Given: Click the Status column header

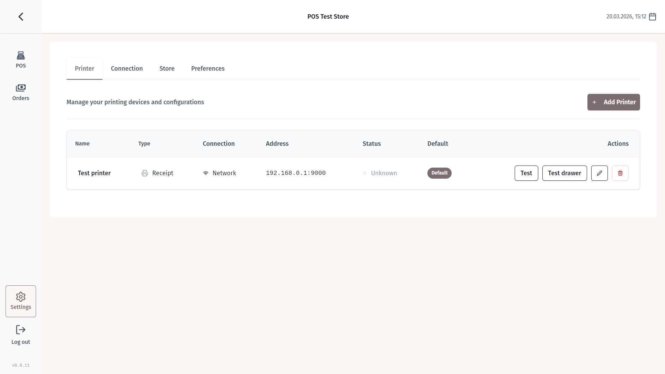Looking at the screenshot, I should pos(372,144).
